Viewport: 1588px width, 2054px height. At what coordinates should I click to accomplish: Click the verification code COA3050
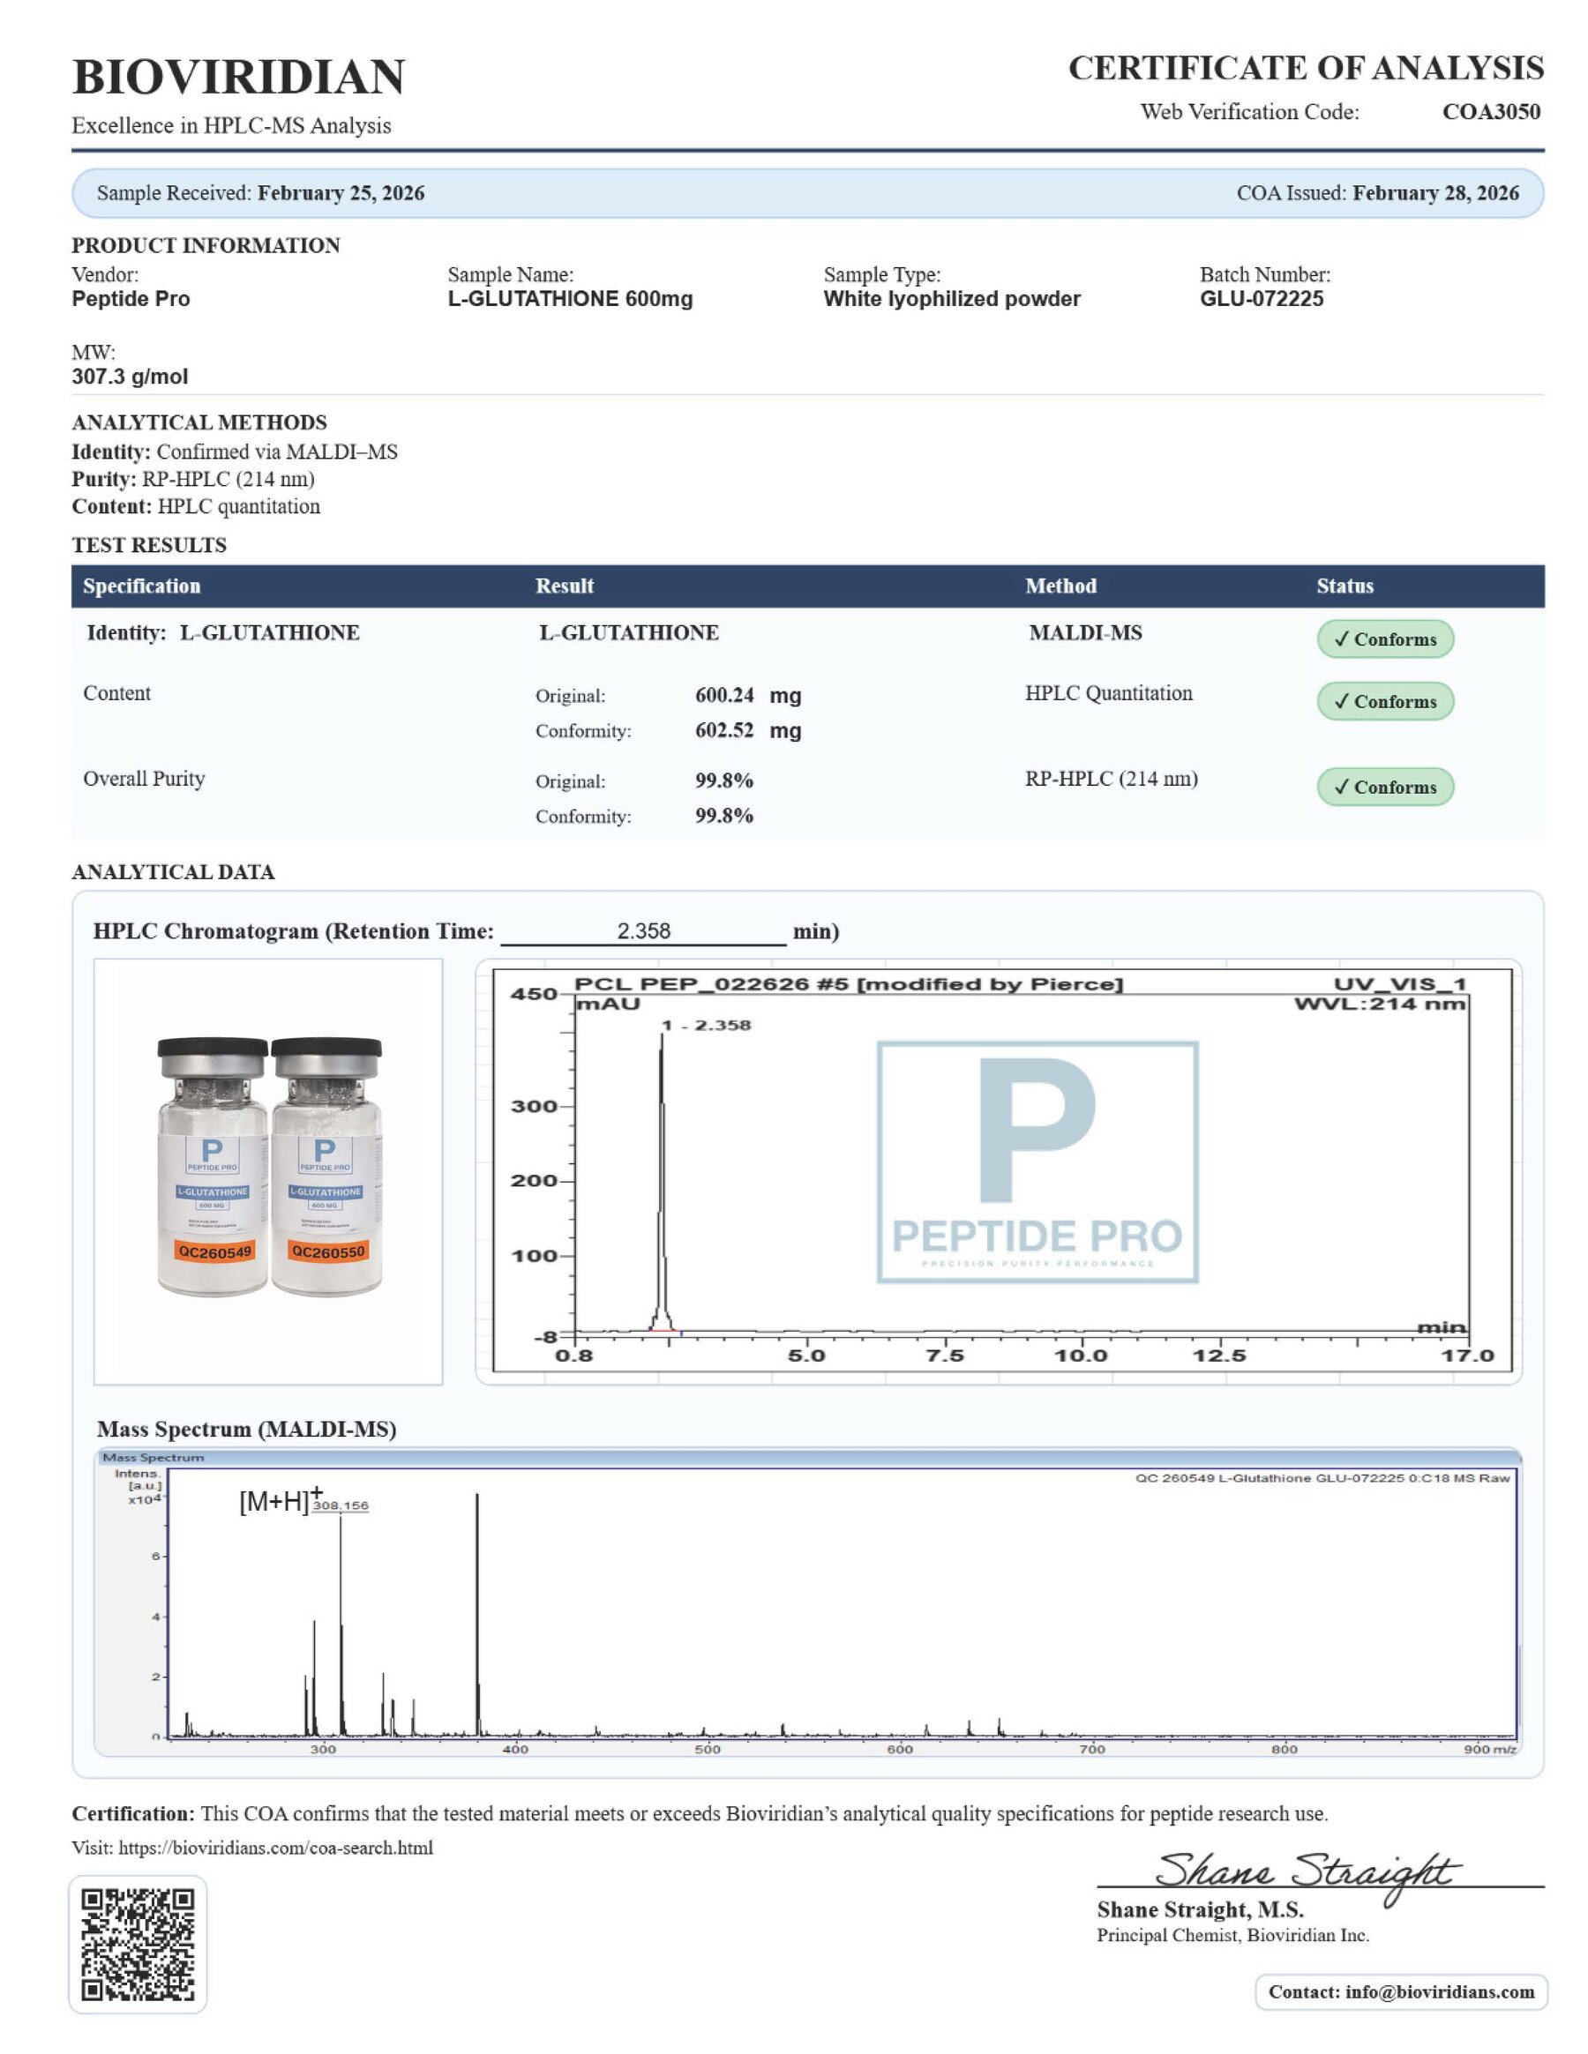1491,112
